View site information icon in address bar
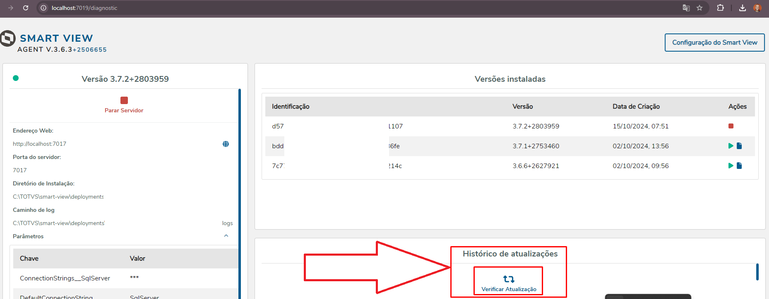769x299 pixels. click(x=43, y=8)
